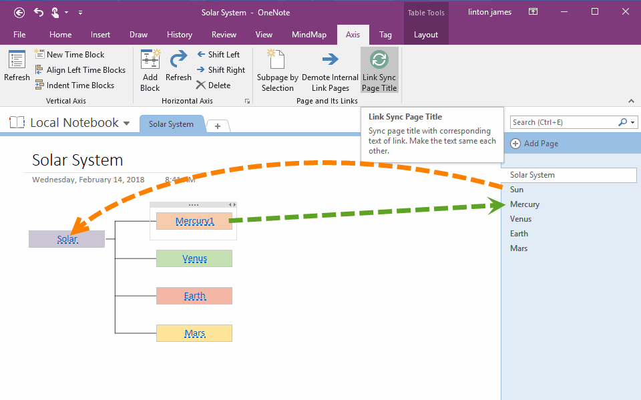The image size is (641, 400).
Task: Open search scope dropdown arrow
Action: (x=633, y=122)
